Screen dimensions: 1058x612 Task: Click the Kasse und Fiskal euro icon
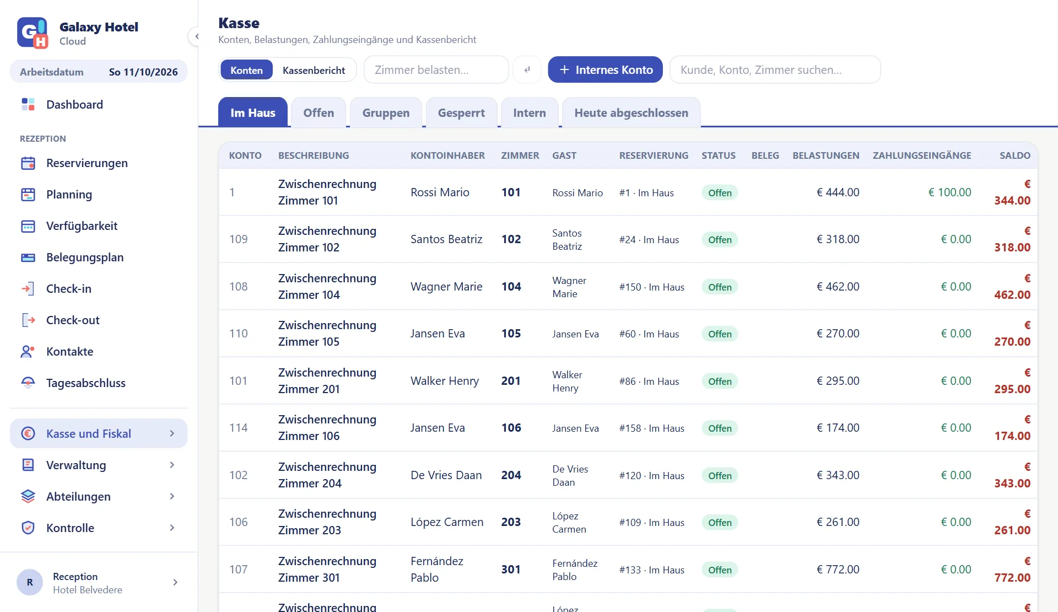(28, 434)
